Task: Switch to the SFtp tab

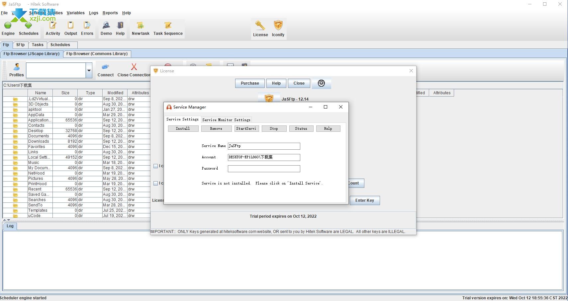Action: [20, 45]
